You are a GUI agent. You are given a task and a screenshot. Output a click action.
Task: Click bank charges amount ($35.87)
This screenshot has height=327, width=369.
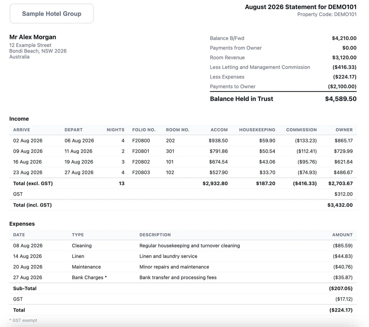(x=343, y=277)
